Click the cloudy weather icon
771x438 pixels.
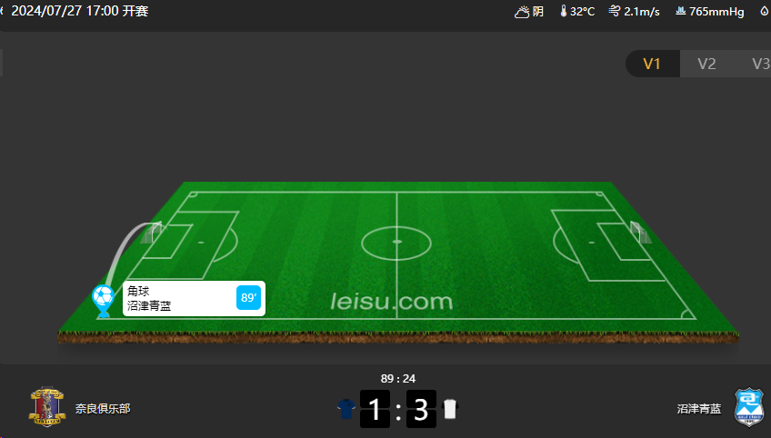coord(522,12)
